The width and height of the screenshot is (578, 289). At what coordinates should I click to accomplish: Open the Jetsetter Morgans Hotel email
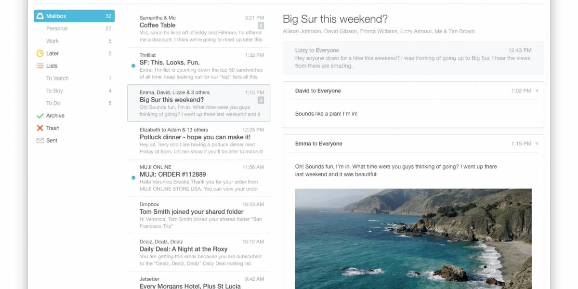tap(198, 280)
